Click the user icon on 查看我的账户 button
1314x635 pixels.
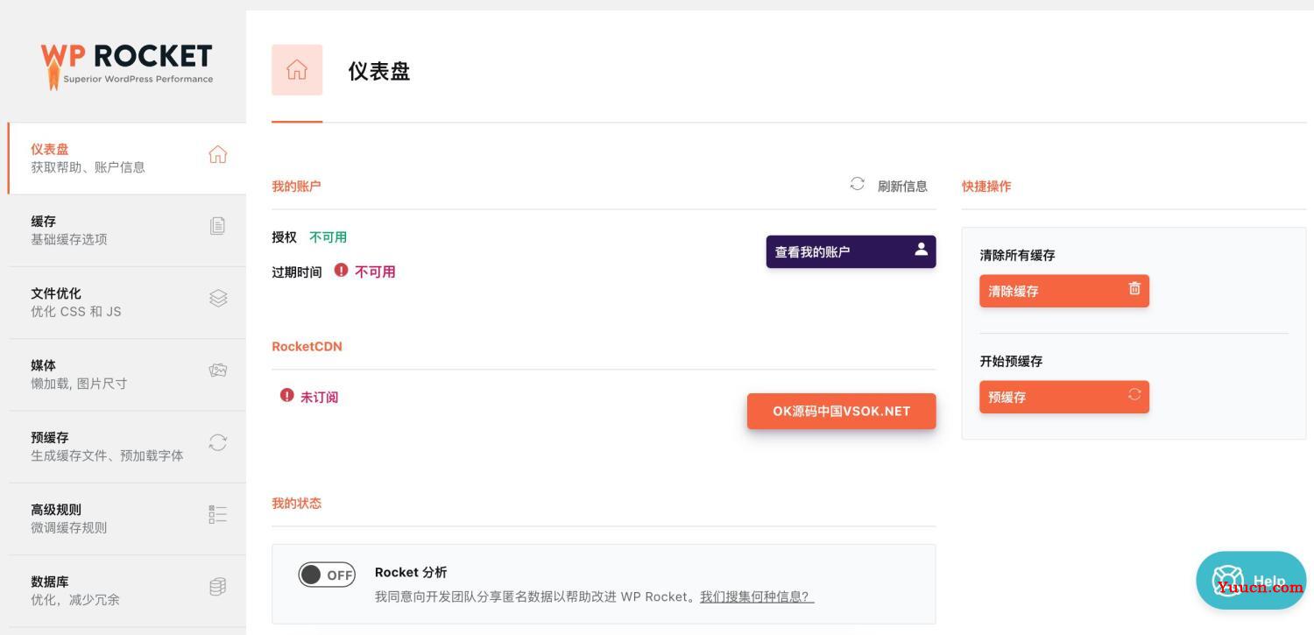tap(921, 249)
